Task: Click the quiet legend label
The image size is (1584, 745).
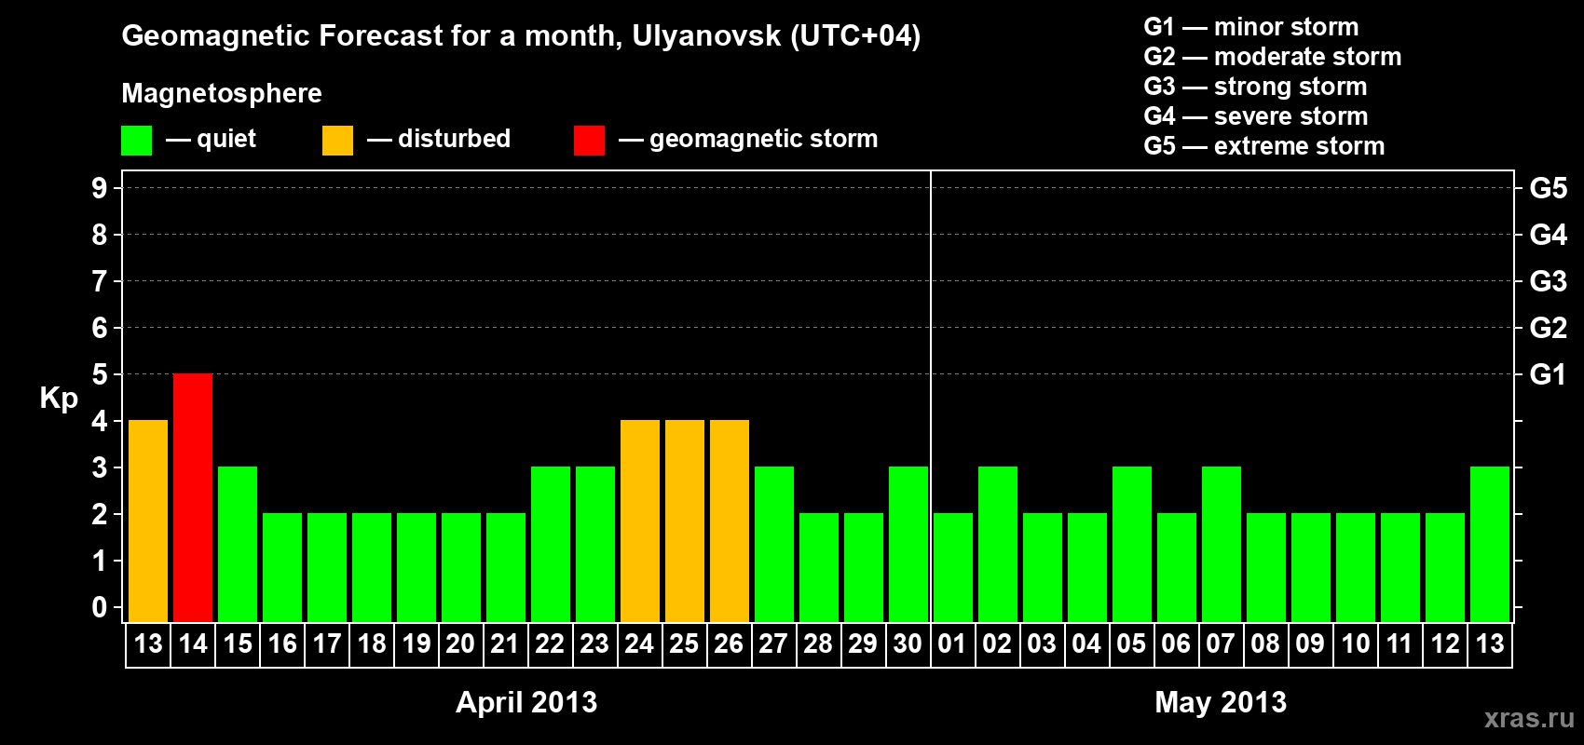Action: click(226, 139)
